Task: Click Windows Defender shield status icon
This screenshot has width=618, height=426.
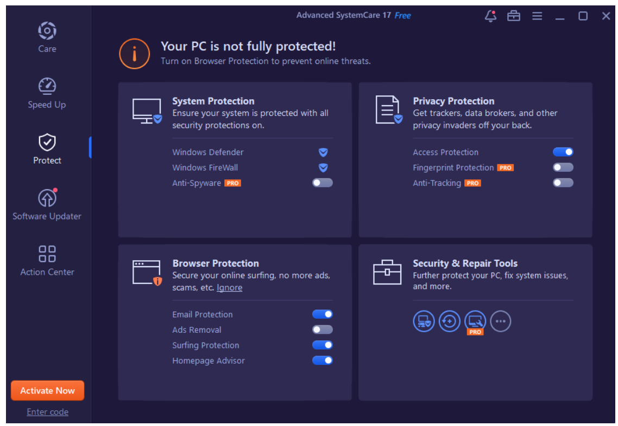Action: (x=323, y=152)
